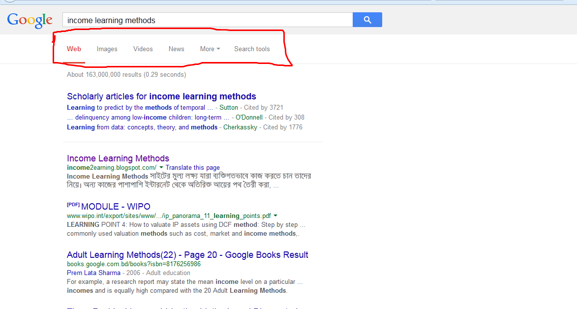Screen dimensions: 577x309
Task: Click the blue search magnifier button
Action: 367,20
